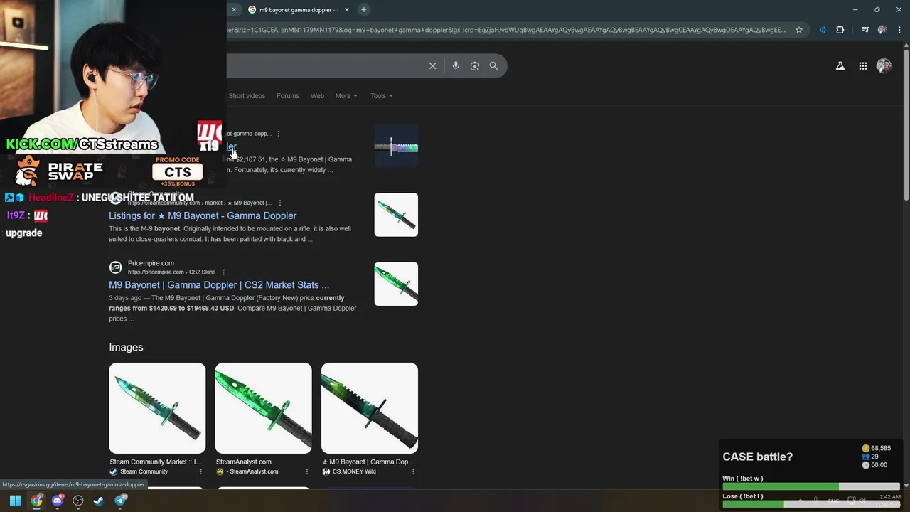Screen dimensions: 910x512
Task: Open Chrome extensions puzzle icon
Action: [x=840, y=30]
